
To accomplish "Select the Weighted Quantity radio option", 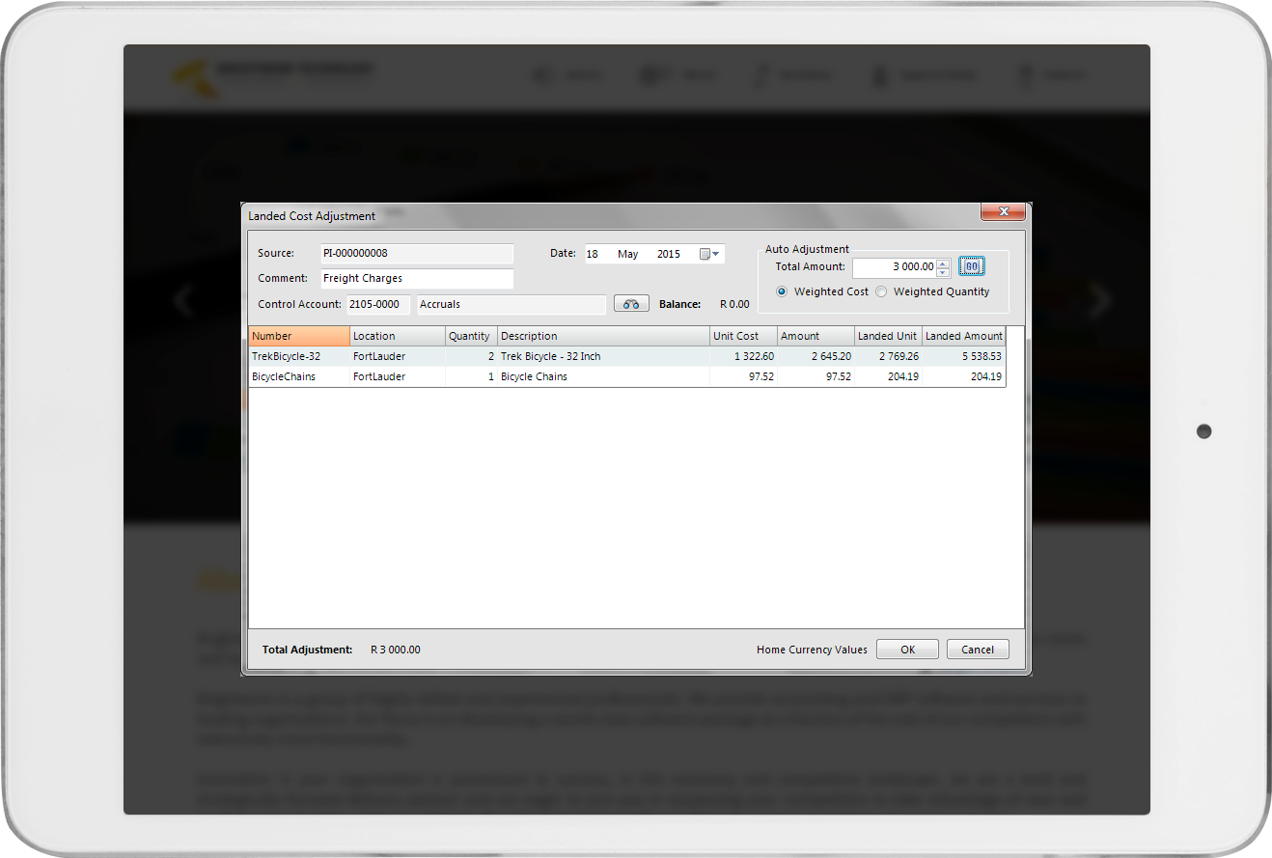I will 881,291.
